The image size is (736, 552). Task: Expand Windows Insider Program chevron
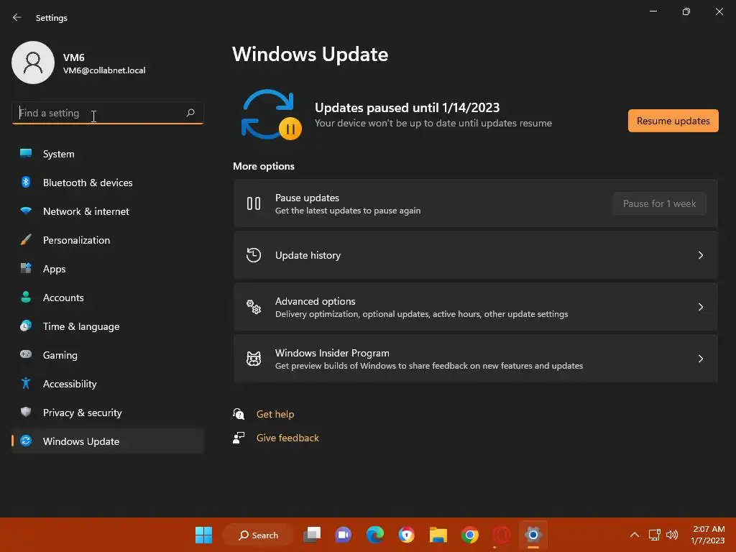coord(700,359)
